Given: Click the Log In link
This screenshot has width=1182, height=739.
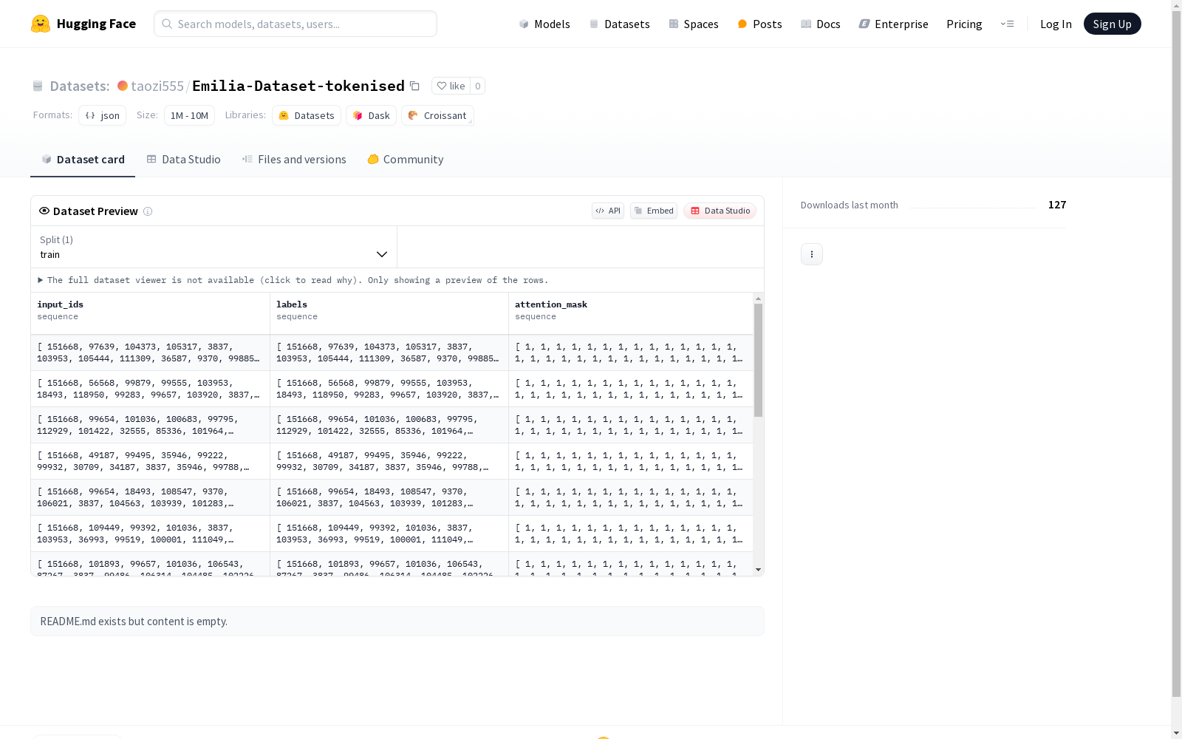Looking at the screenshot, I should (1056, 24).
